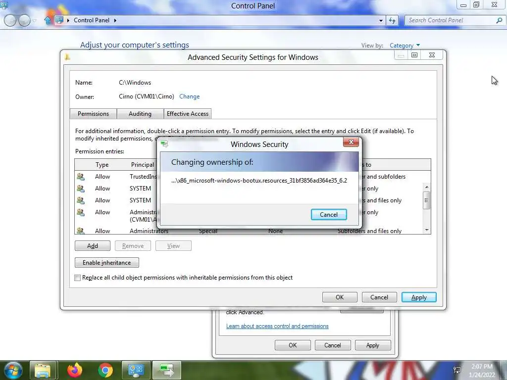Image resolution: width=507 pixels, height=380 pixels.
Task: Click the Type column header
Action: pyautogui.click(x=102, y=165)
